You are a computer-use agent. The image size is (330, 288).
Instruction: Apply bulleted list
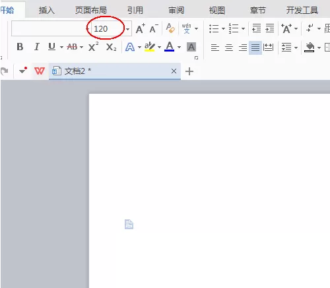(214, 28)
